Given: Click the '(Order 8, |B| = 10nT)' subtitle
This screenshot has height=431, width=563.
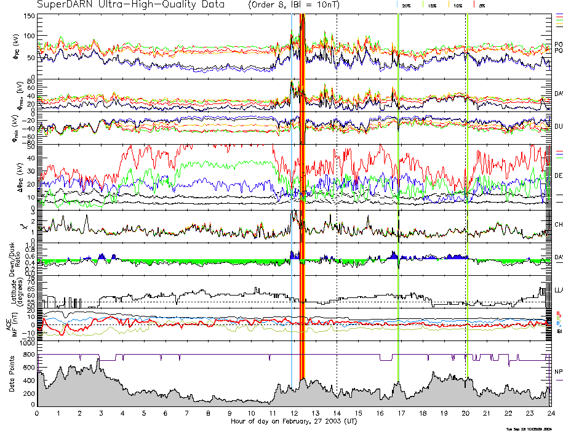Looking at the screenshot, I should pyautogui.click(x=293, y=5).
